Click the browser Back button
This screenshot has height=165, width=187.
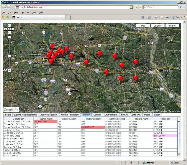[4, 7]
